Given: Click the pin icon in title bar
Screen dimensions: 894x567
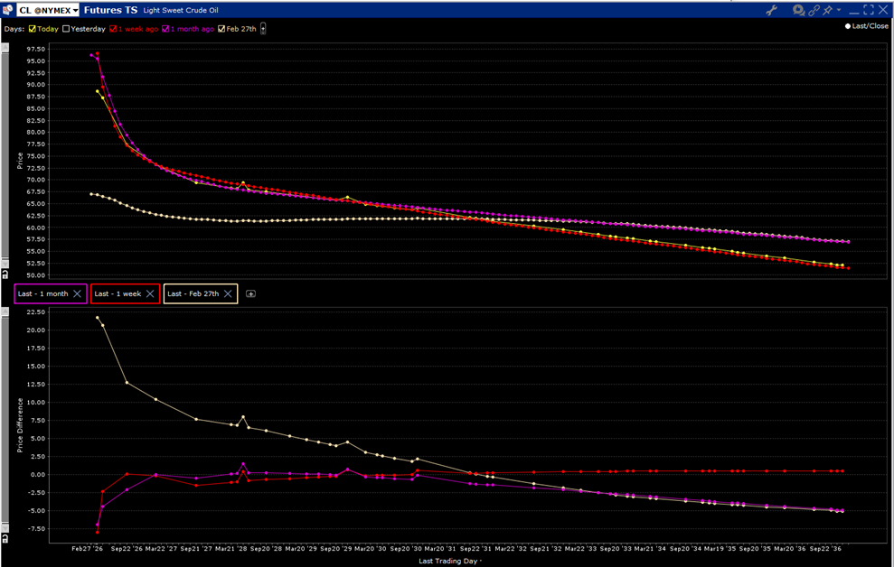Looking at the screenshot, I should click(829, 10).
